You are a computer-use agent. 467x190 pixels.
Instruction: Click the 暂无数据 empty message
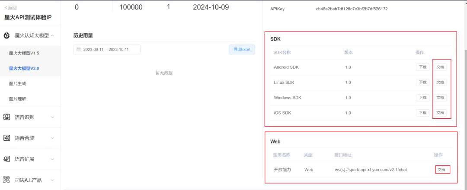[164, 73]
